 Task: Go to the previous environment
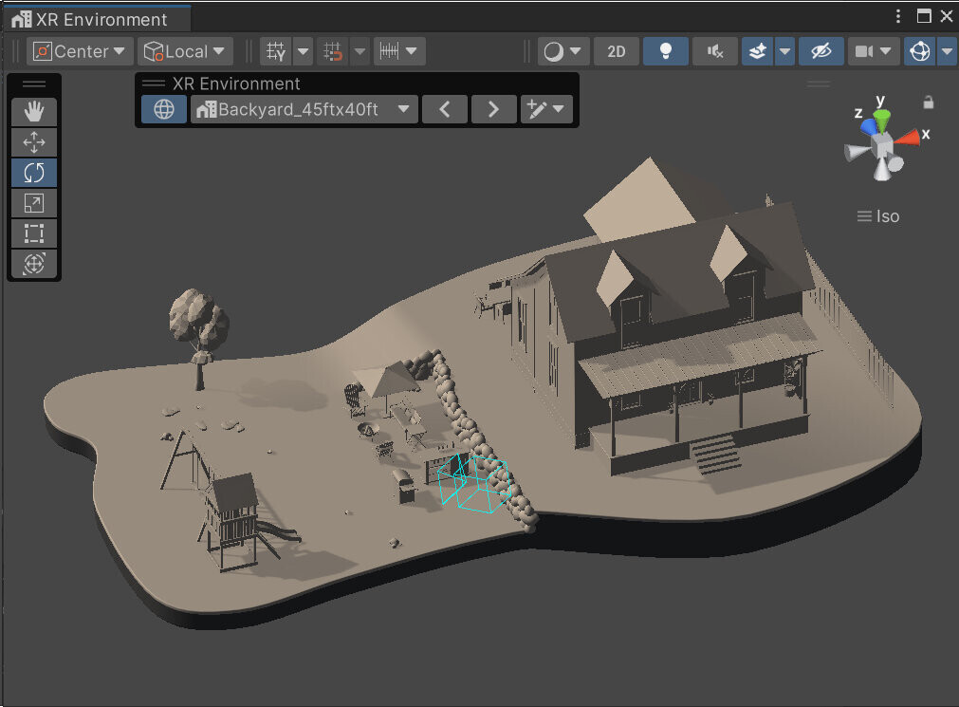[x=445, y=109]
